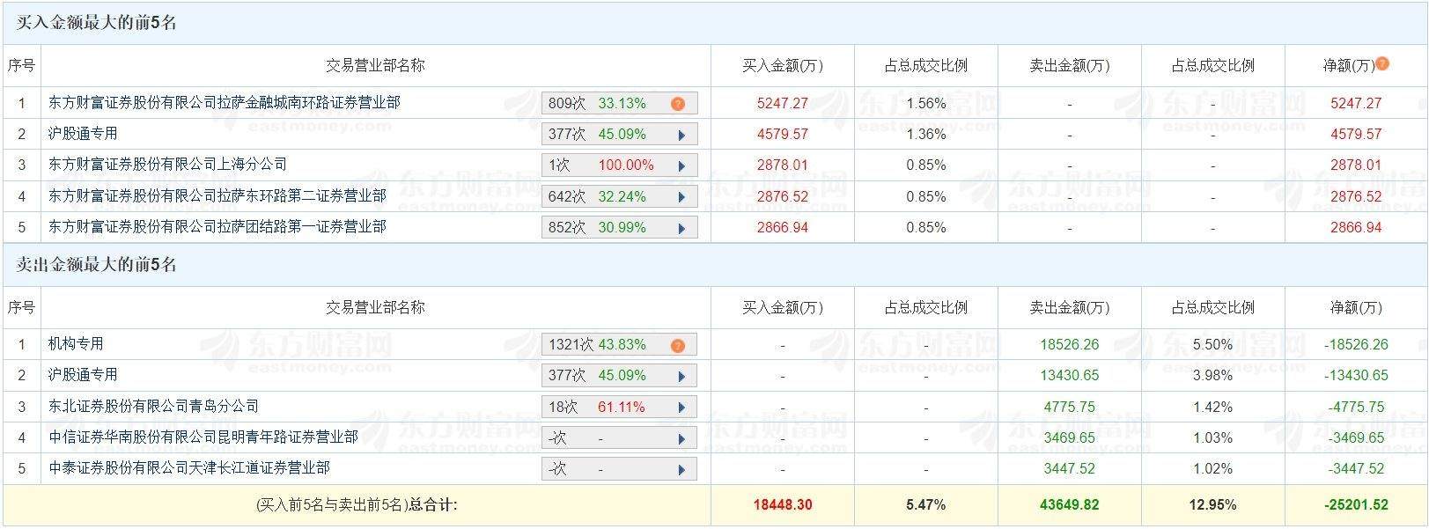
Task: Click arrow icon for 沪股通专用 in sell list
Action: pos(681,376)
